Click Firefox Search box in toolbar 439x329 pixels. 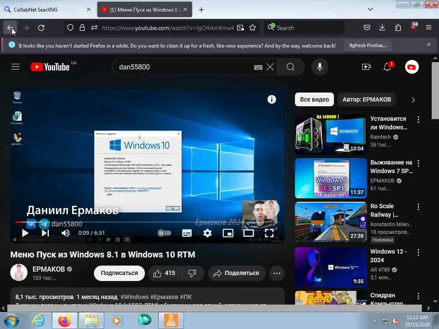[304, 28]
